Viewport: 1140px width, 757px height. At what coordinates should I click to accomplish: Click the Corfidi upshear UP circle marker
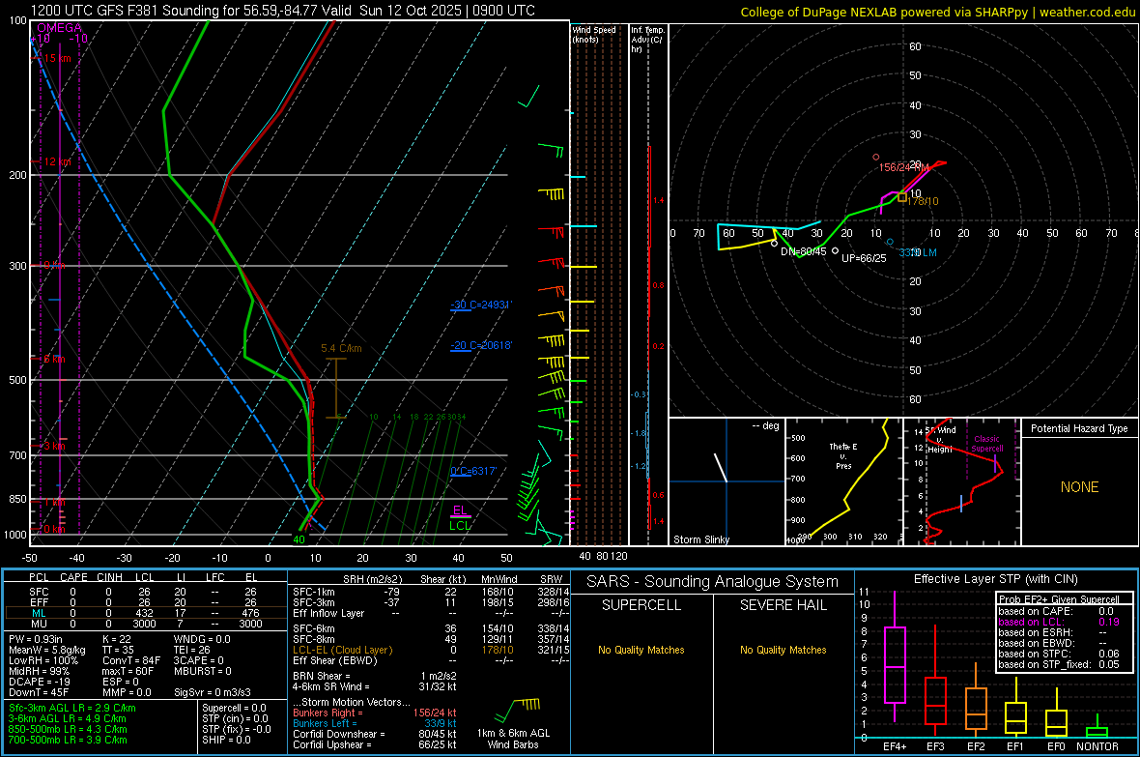click(836, 251)
